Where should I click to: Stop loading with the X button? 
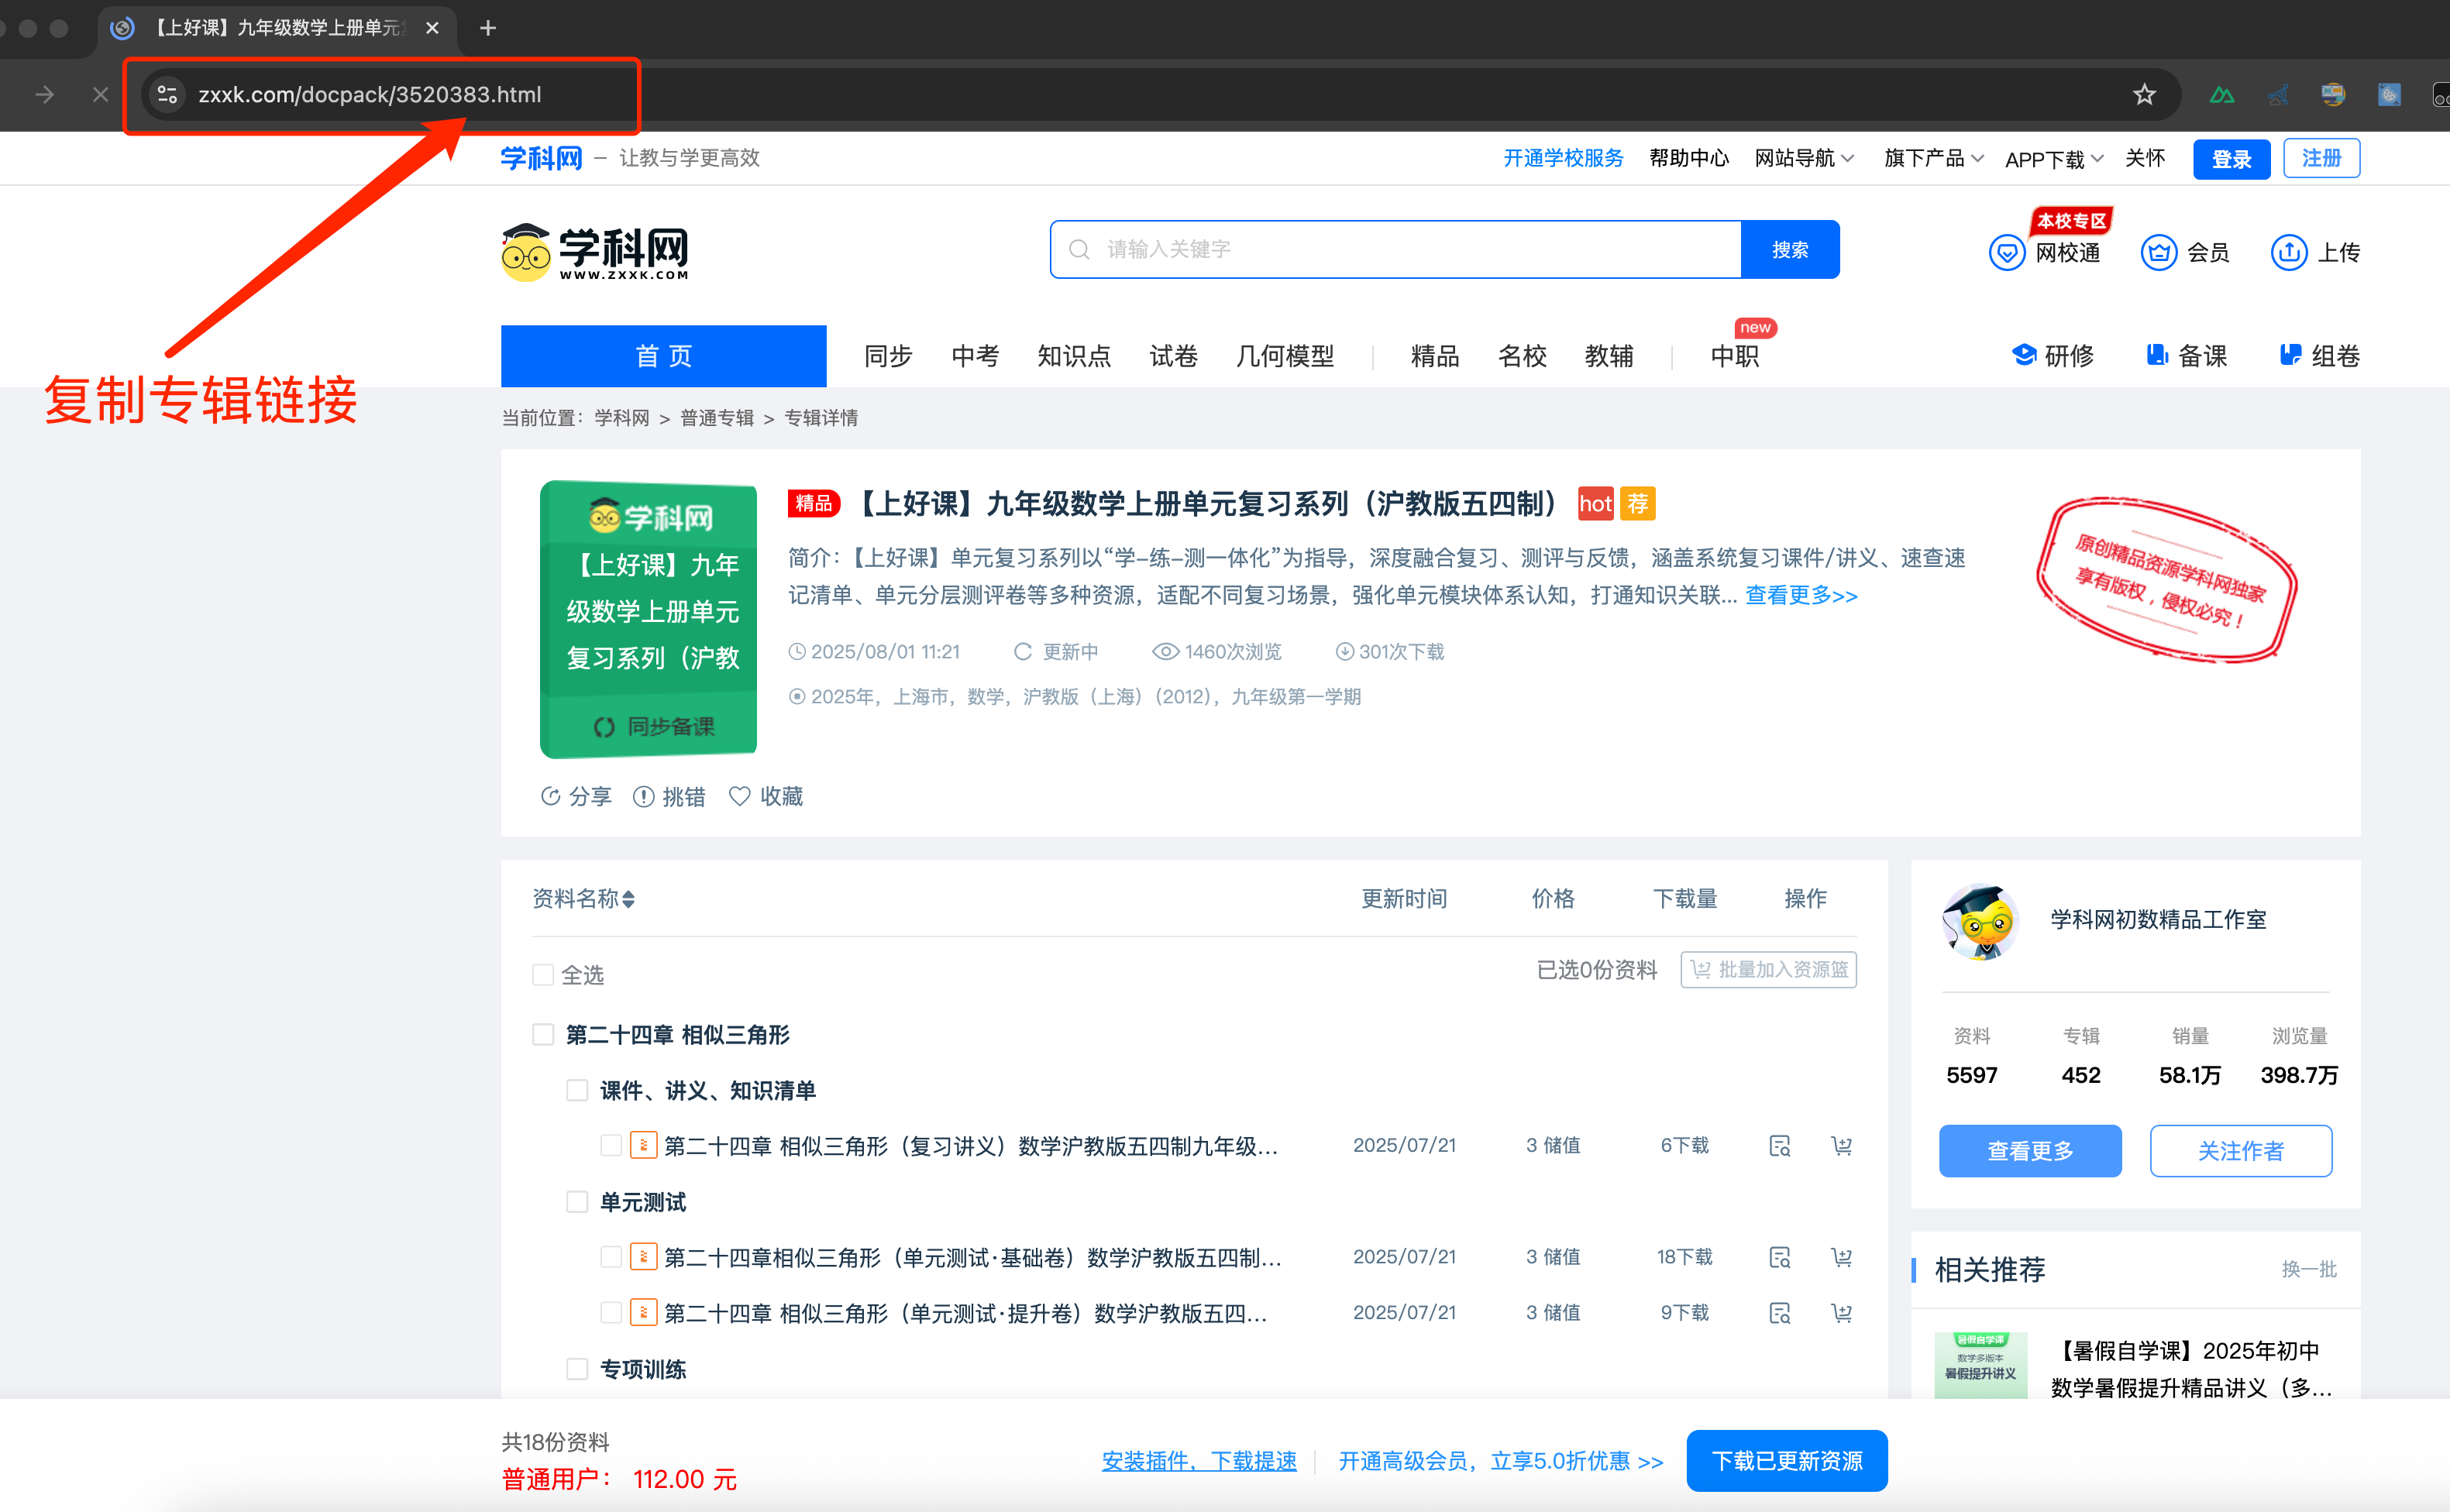pos(100,94)
